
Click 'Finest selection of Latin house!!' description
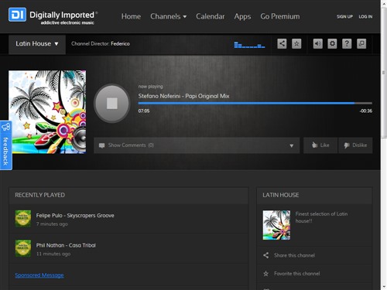pos(321,217)
